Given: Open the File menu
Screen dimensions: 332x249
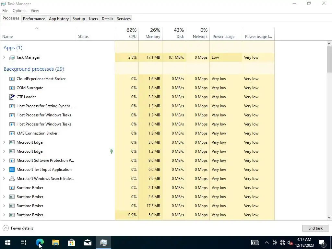Looking at the screenshot, I should [x=5, y=11].
